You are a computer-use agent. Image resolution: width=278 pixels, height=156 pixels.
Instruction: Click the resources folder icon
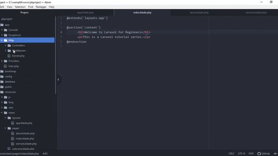(2, 92)
